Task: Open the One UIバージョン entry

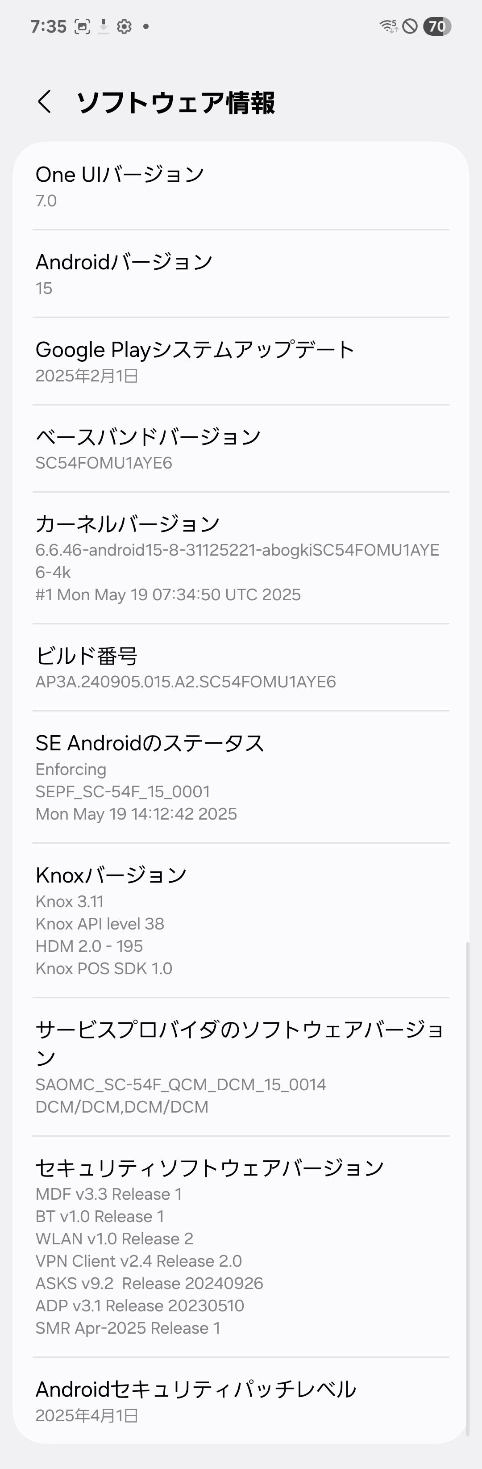Action: [241, 187]
